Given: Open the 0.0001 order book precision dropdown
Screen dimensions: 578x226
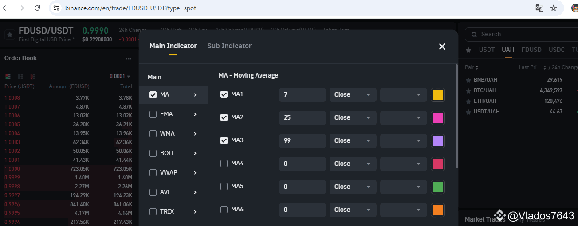Looking at the screenshot, I should (120, 76).
